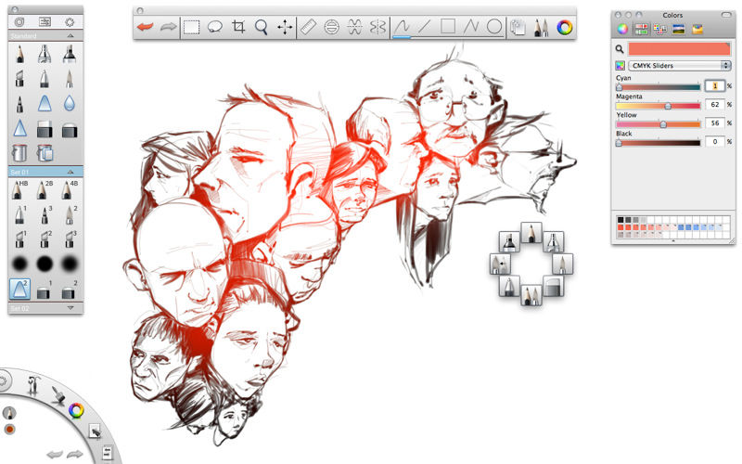Collapse the Set 01 brush set
The width and height of the screenshot is (742, 464).
(70, 172)
